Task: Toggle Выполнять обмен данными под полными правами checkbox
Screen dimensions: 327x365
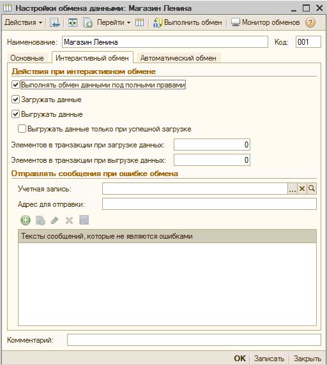Action: [x=15, y=85]
